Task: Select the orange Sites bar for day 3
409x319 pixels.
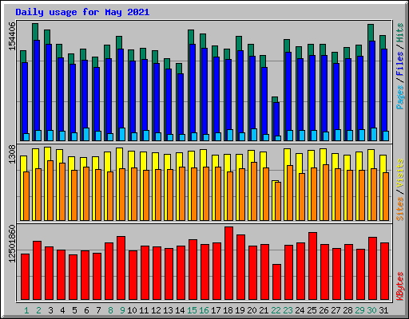Action: [x=50, y=191]
